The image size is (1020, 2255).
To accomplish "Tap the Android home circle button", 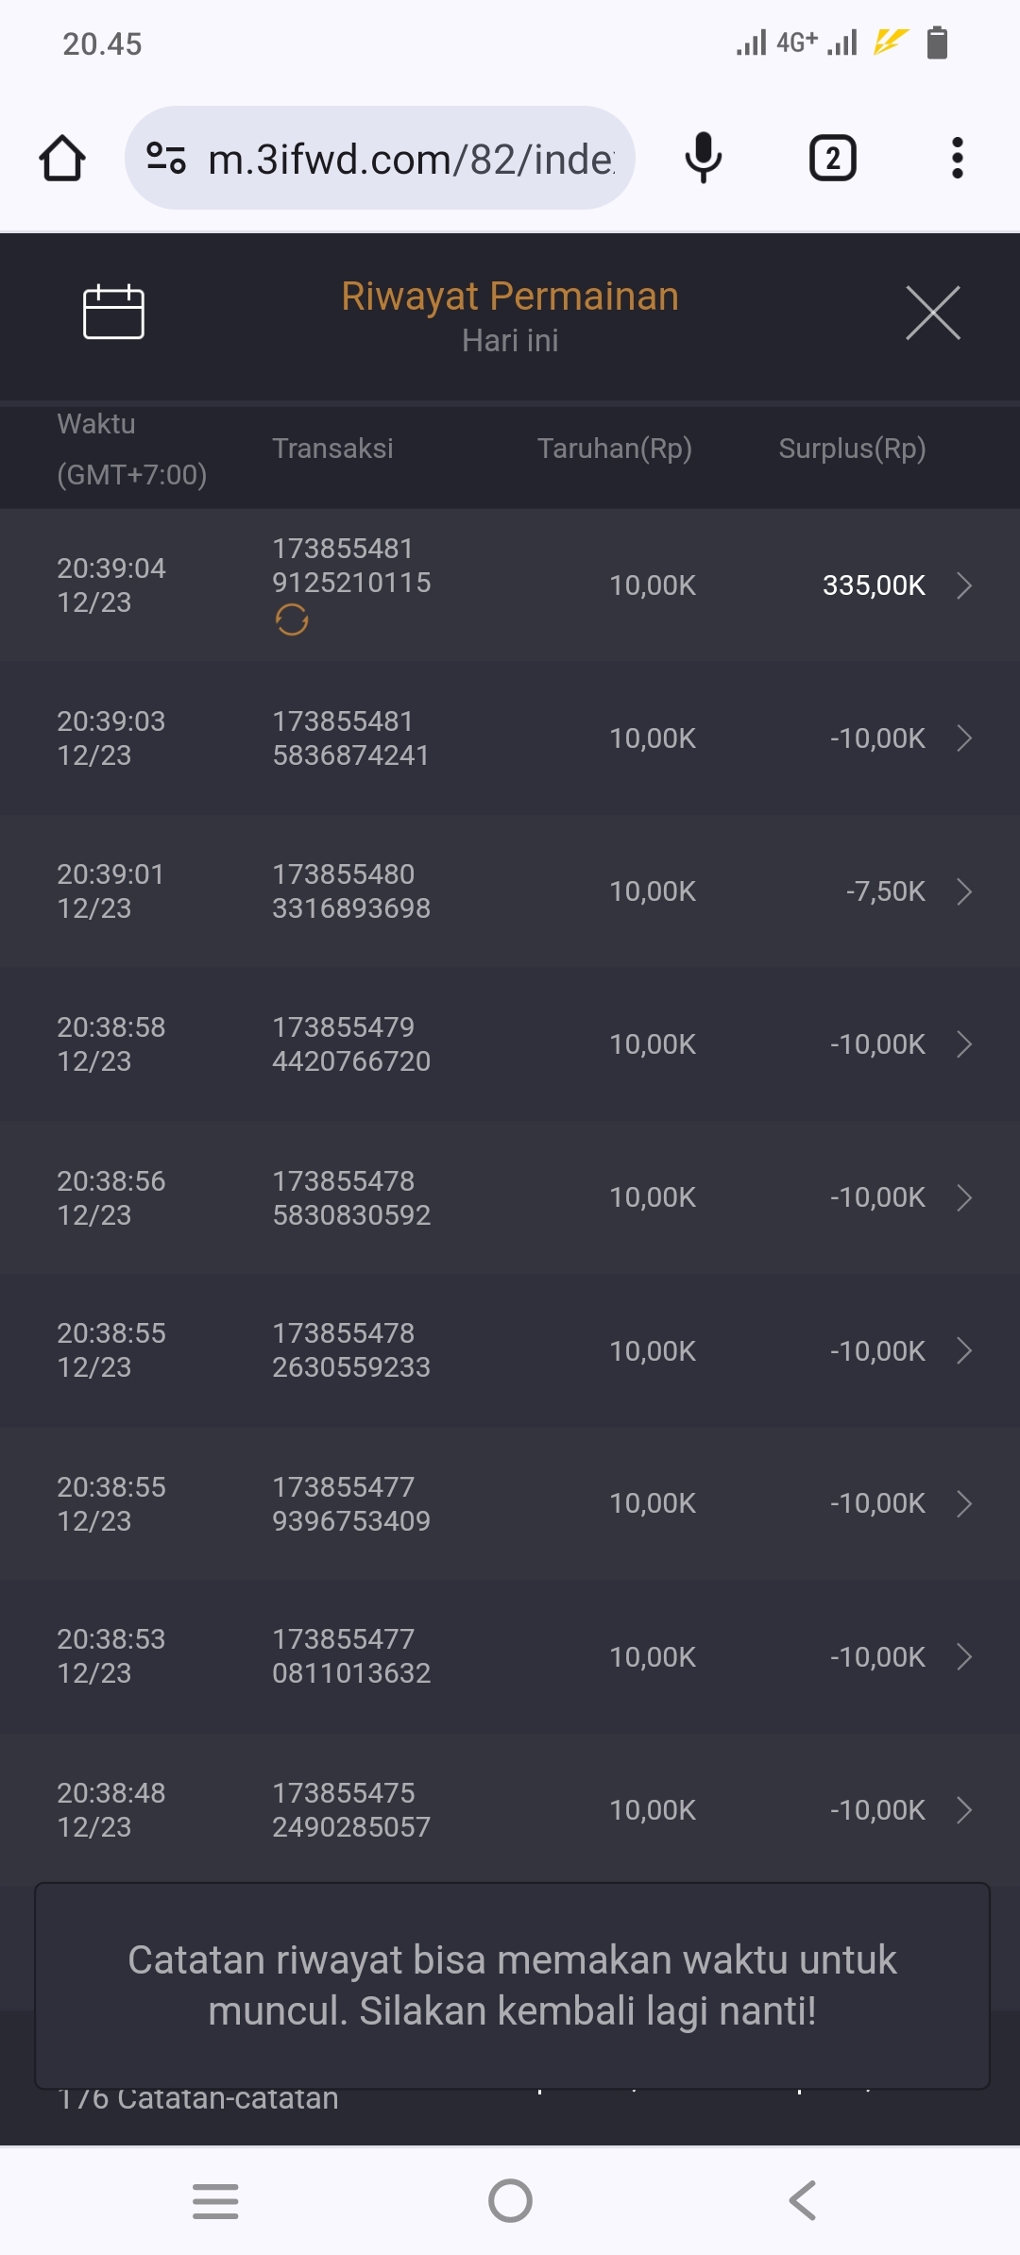I will pos(510,2200).
